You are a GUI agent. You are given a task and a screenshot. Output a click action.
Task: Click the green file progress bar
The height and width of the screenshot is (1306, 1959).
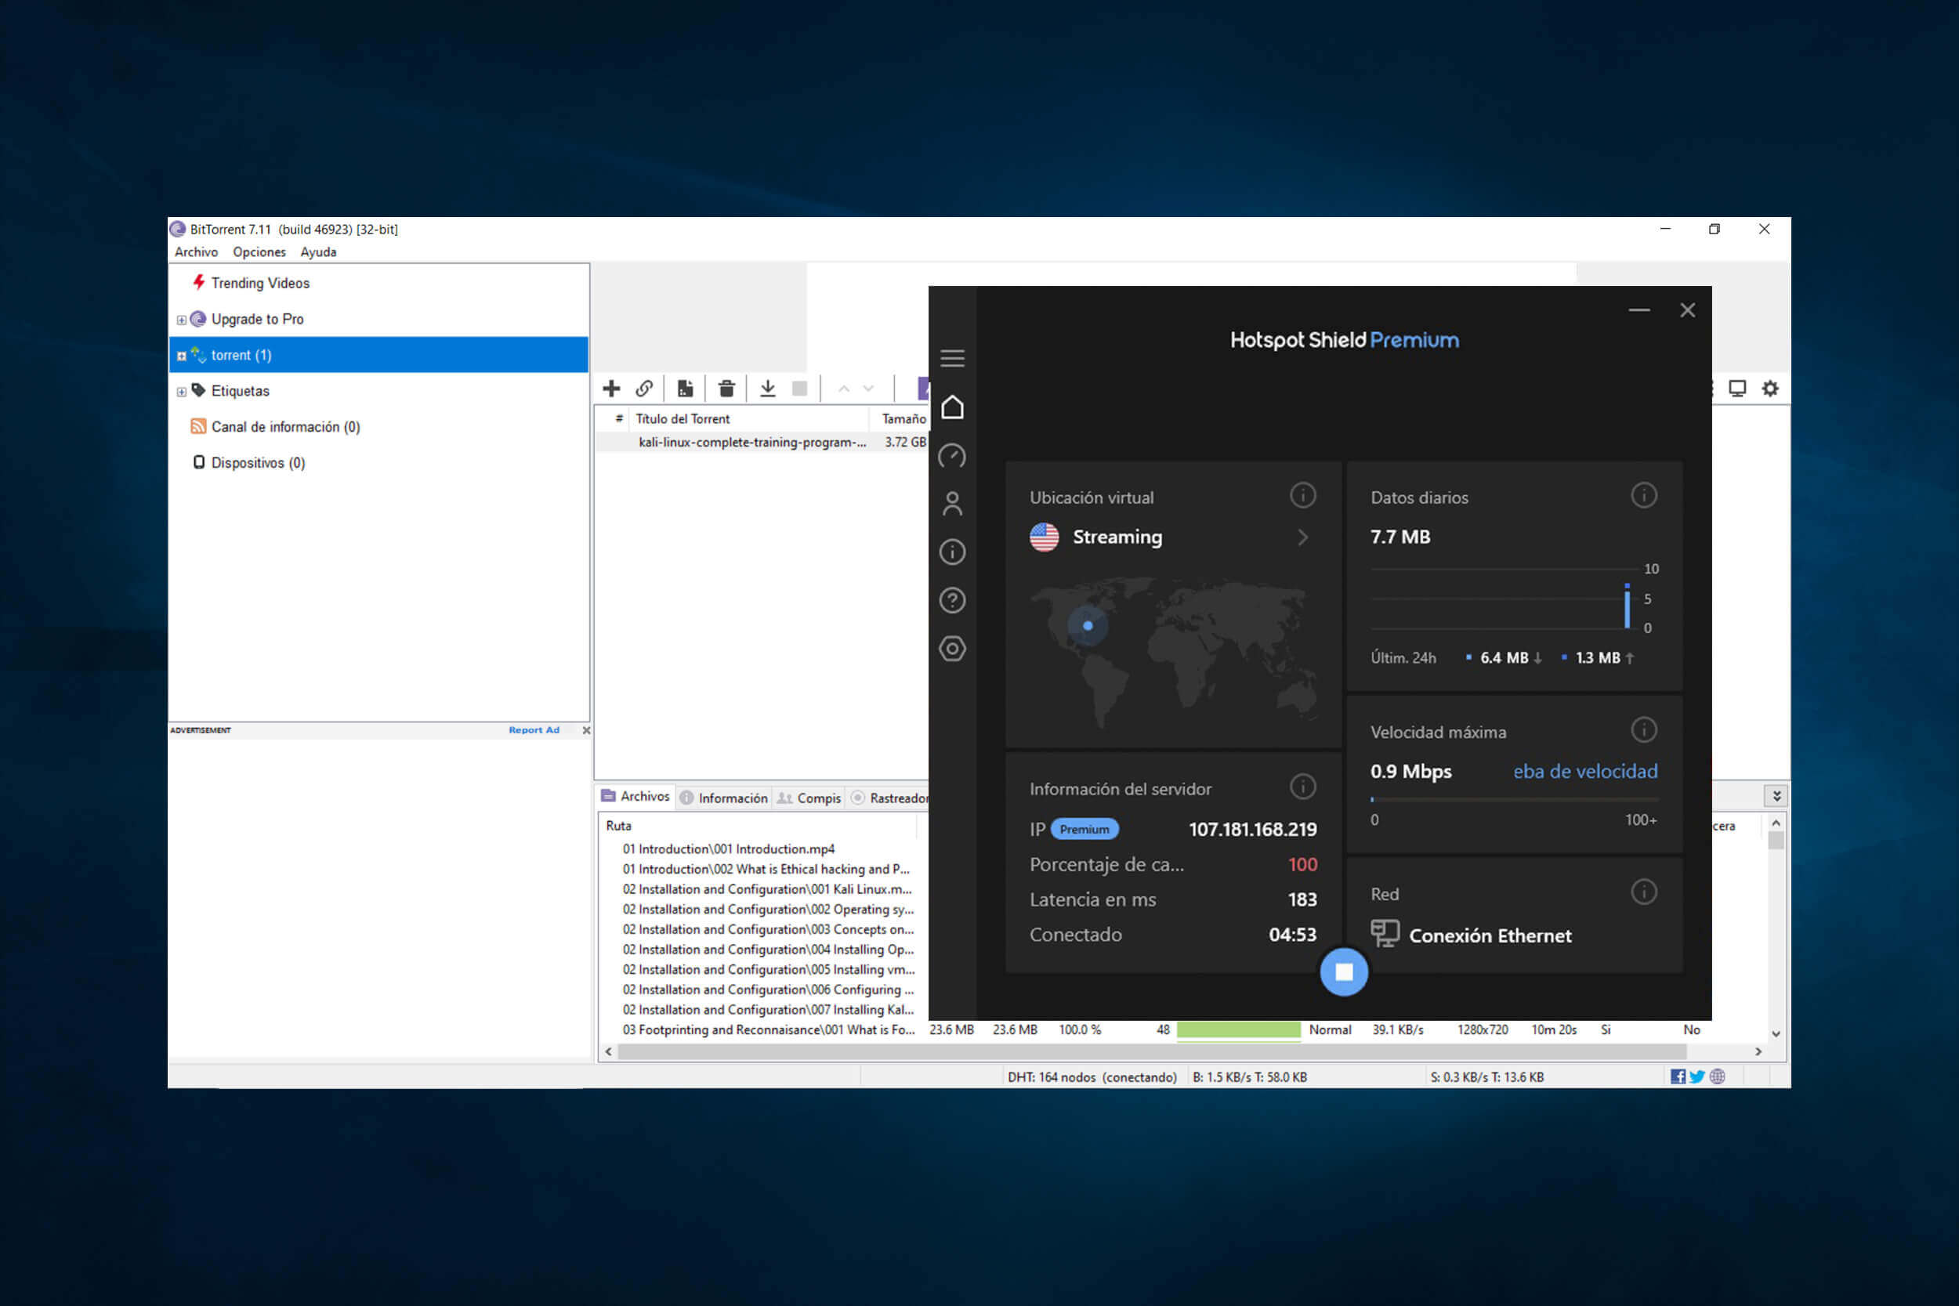1239,1029
